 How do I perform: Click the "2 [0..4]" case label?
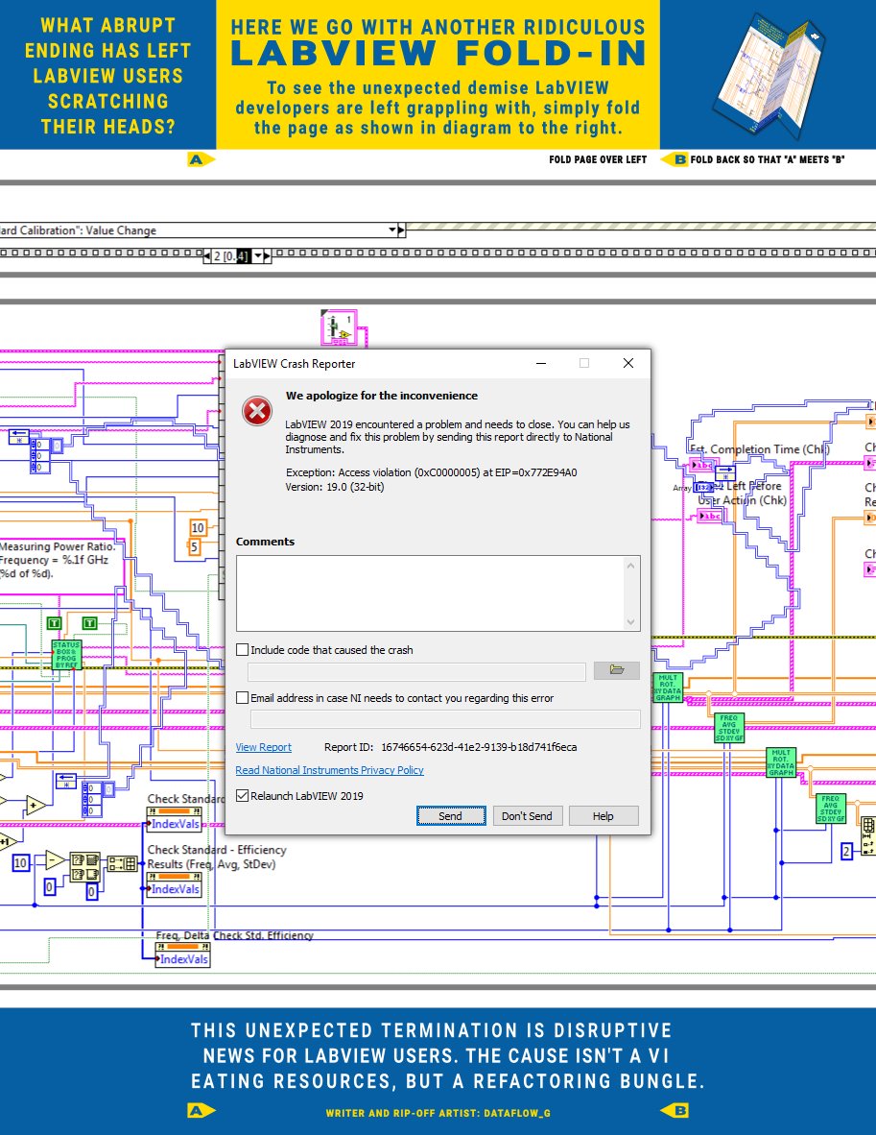click(232, 255)
